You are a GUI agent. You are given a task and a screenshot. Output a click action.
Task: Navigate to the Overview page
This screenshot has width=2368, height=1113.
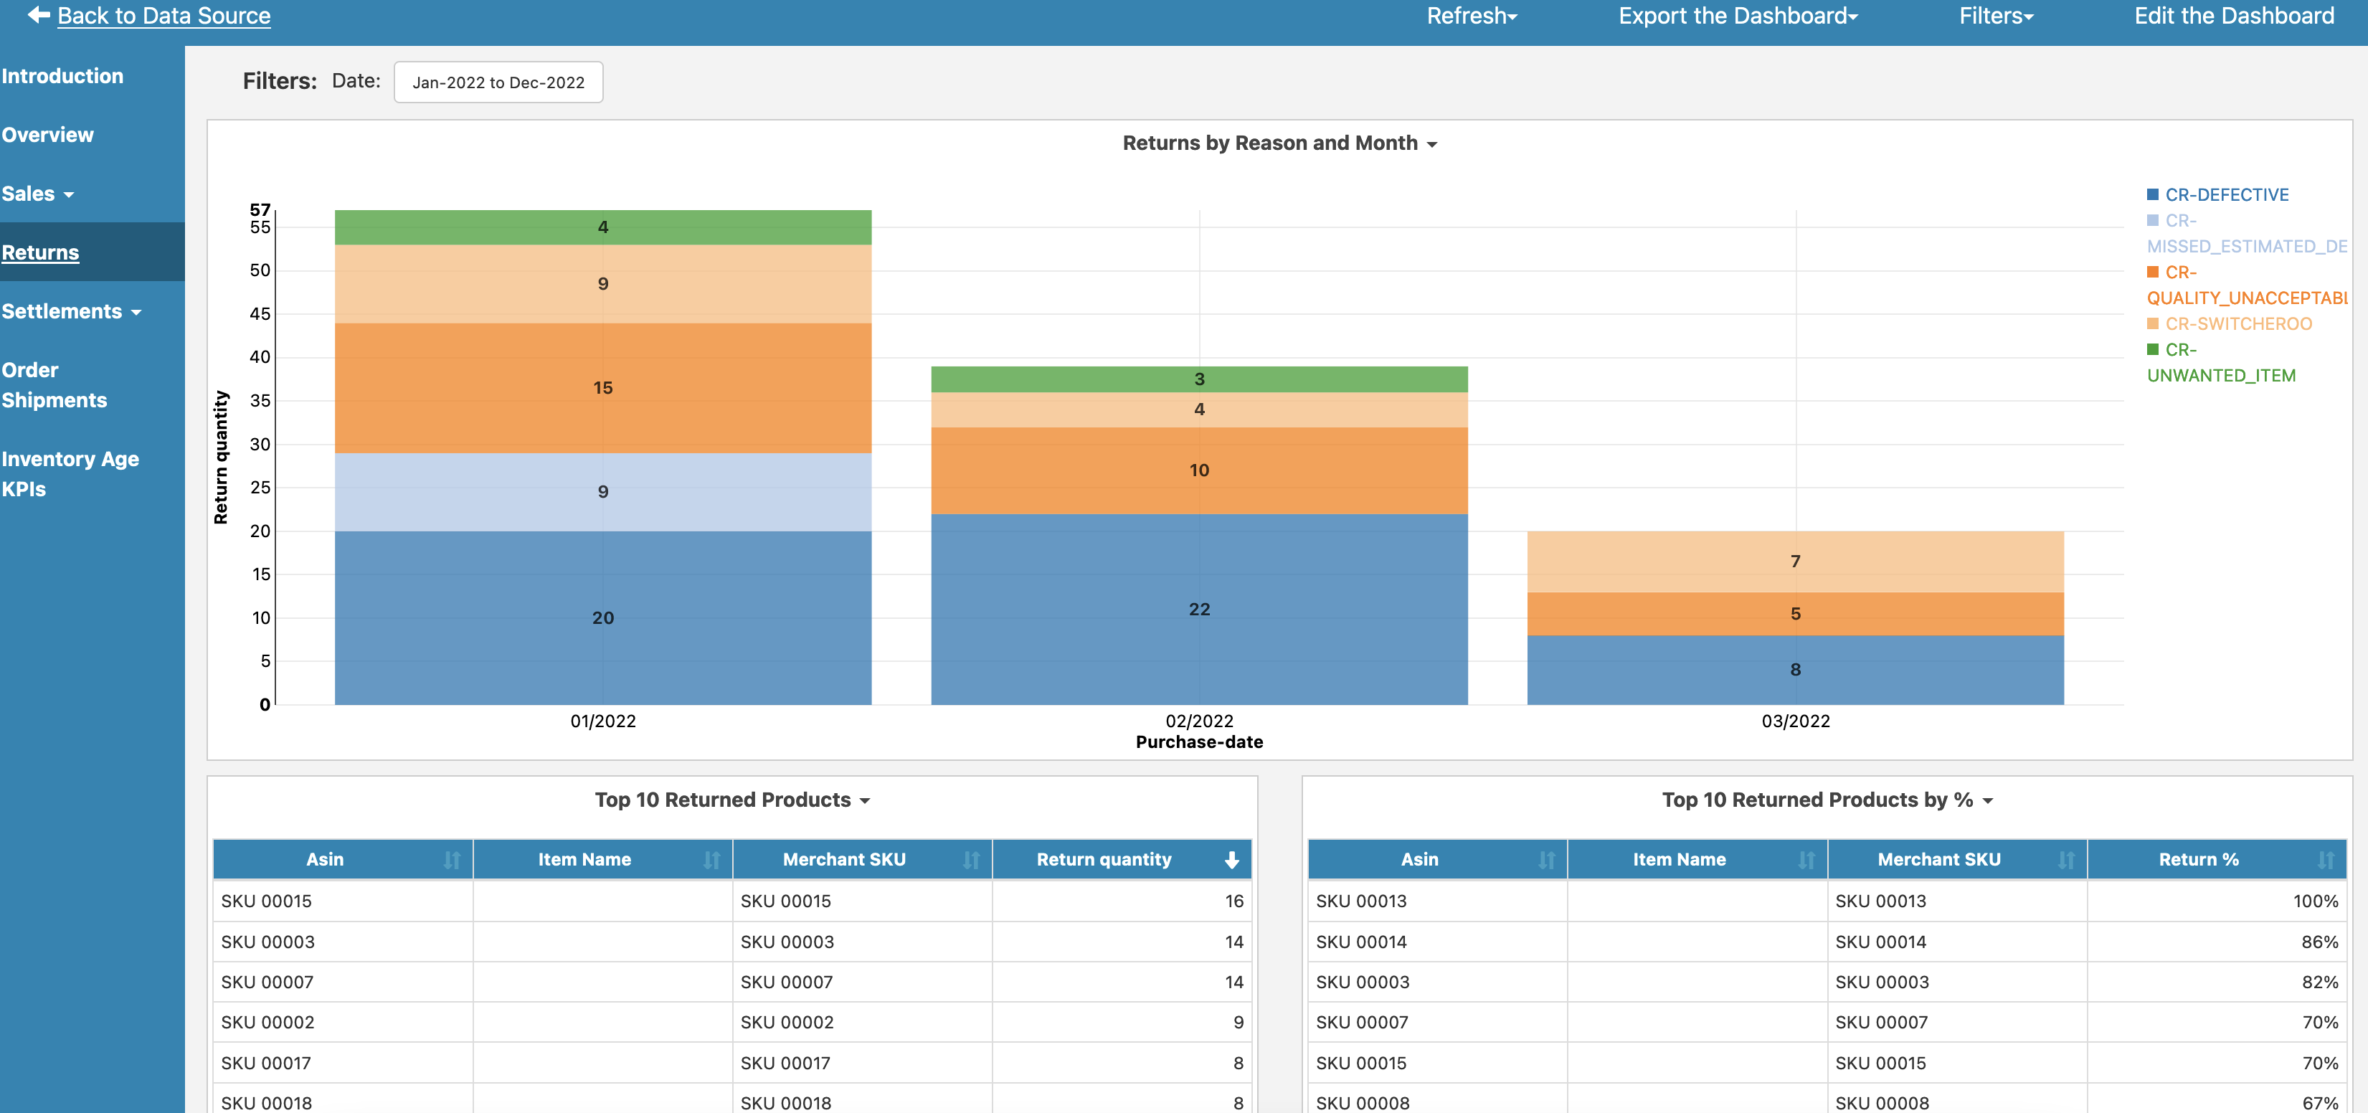click(x=48, y=134)
